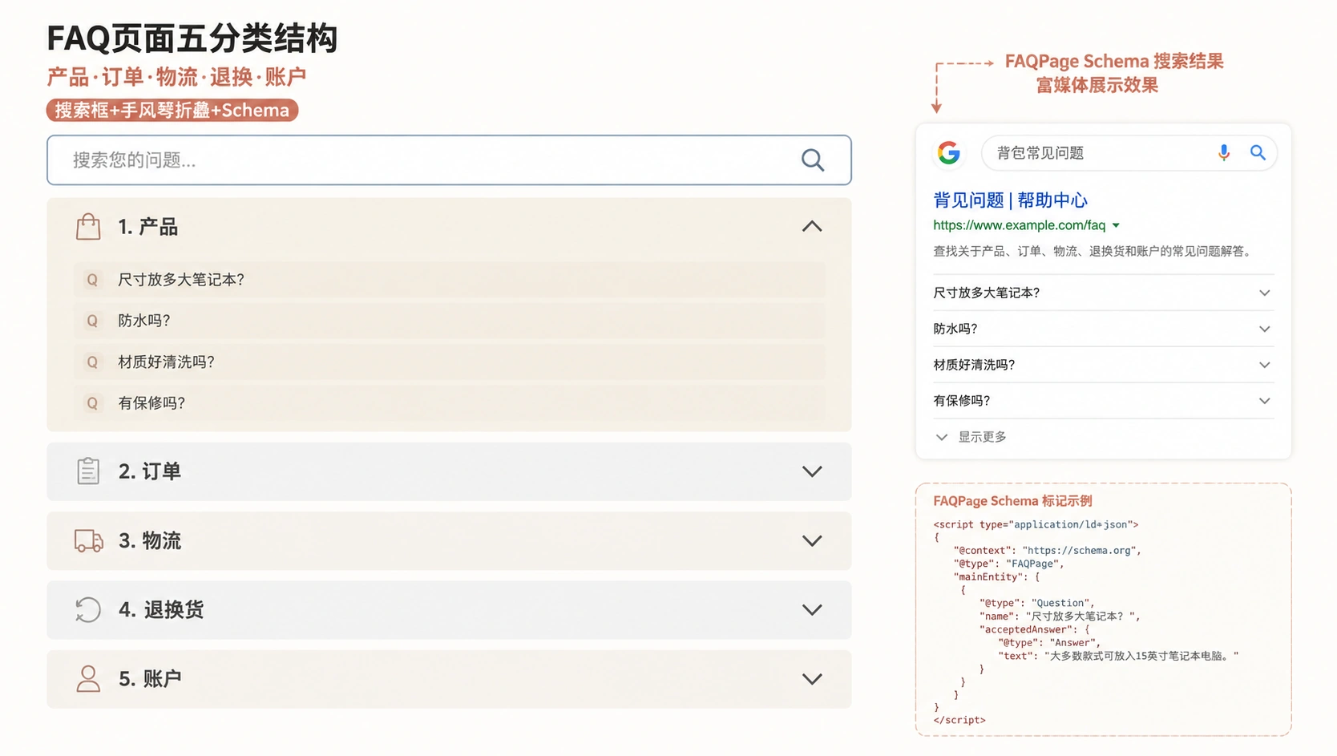This screenshot has width=1337, height=756.
Task: Click the "name": "尺寸放多大笔记本?" code line
Action: pyautogui.click(x=1059, y=617)
